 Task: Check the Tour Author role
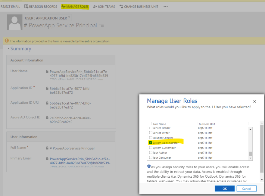(151, 152)
